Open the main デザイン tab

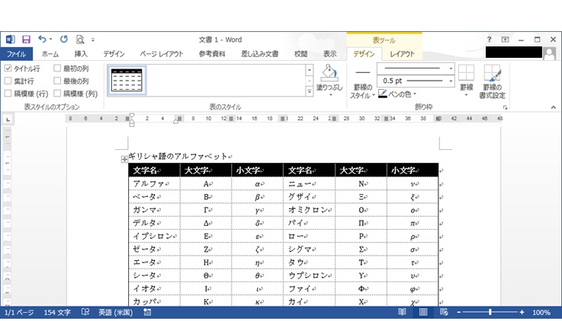point(114,54)
